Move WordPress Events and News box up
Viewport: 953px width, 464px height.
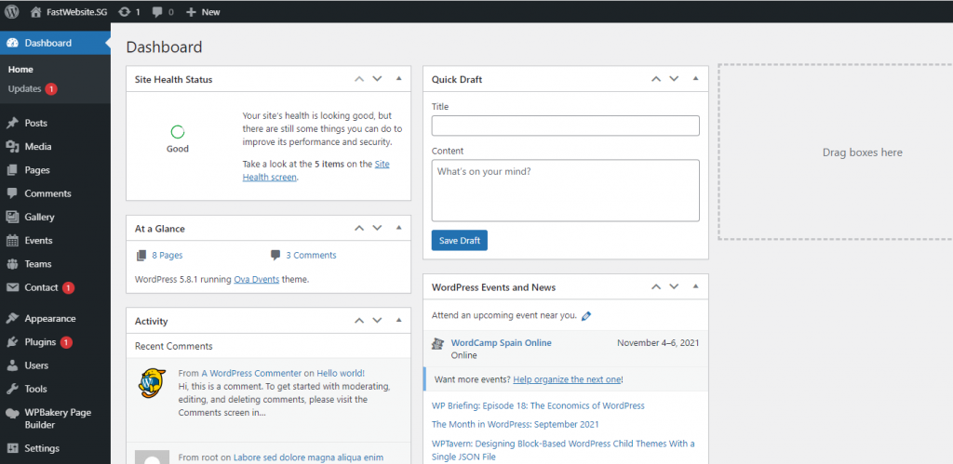pos(656,287)
